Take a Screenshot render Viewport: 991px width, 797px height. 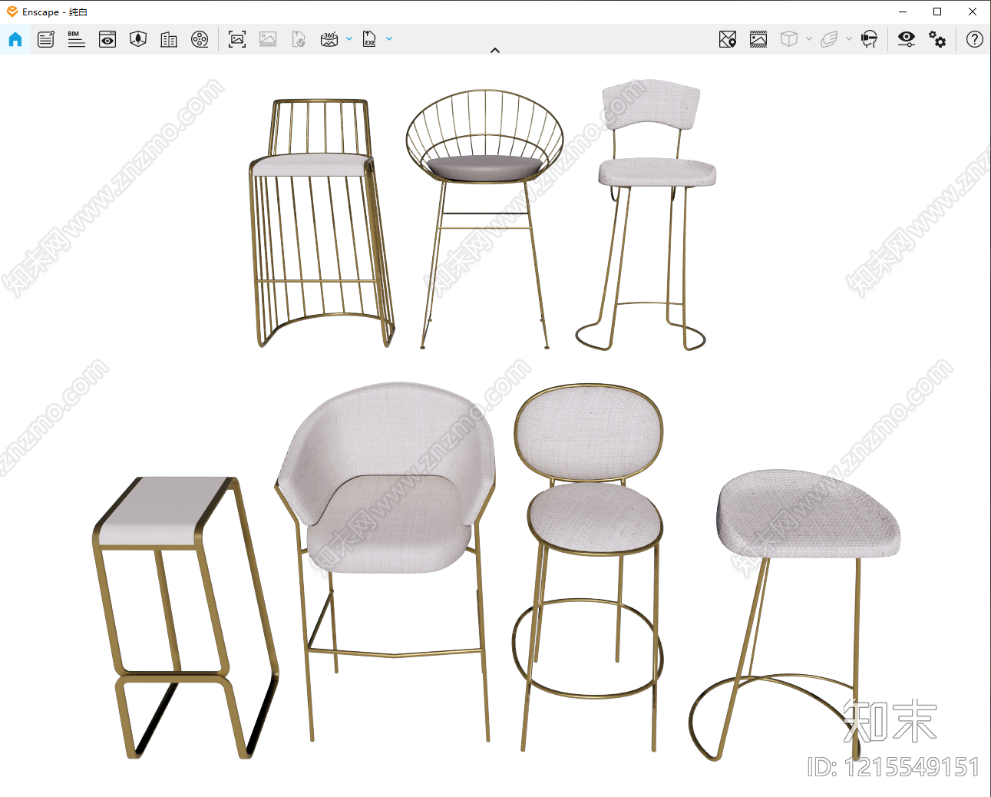[x=237, y=39]
